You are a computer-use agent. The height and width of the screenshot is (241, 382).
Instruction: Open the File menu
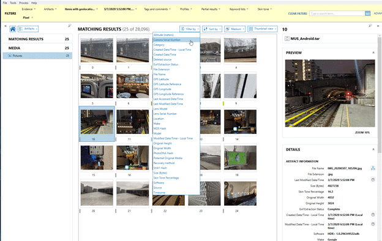pos(5,3)
